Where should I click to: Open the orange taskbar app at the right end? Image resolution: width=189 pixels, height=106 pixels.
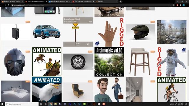104,104
